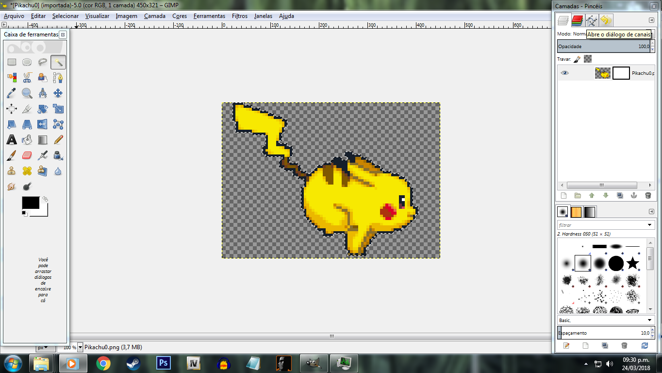The image size is (662, 373).
Task: Select the Text tool
Action: tap(12, 140)
